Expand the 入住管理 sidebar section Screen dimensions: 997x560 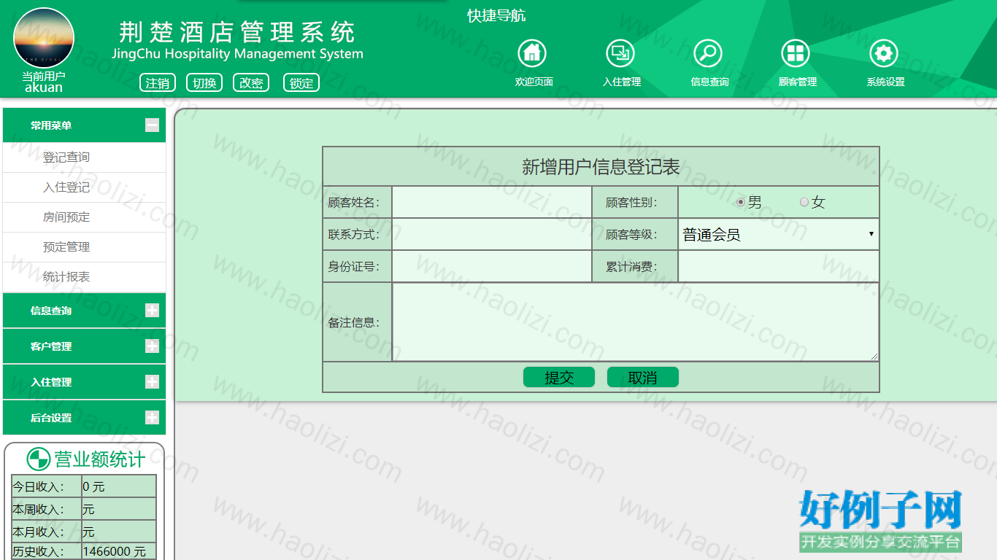pos(152,381)
